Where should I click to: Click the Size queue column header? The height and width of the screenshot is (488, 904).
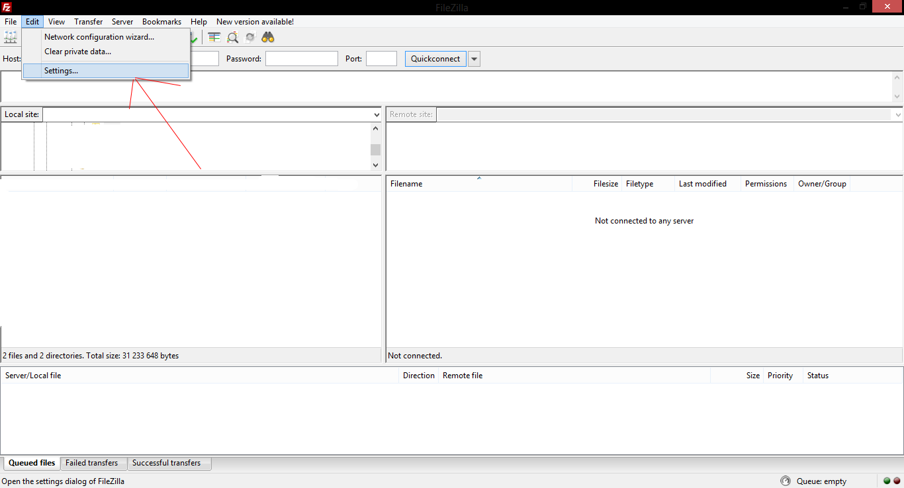pos(737,376)
